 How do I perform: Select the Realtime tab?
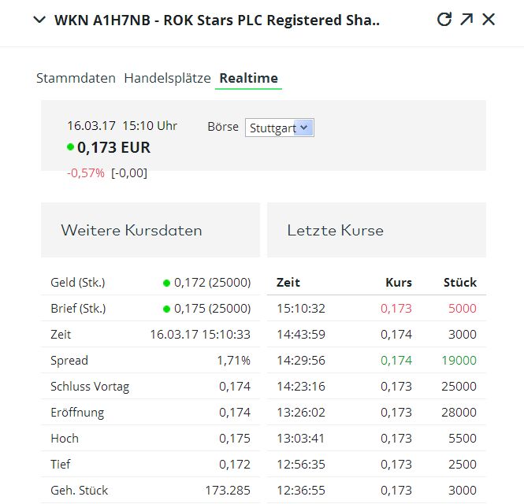click(248, 78)
